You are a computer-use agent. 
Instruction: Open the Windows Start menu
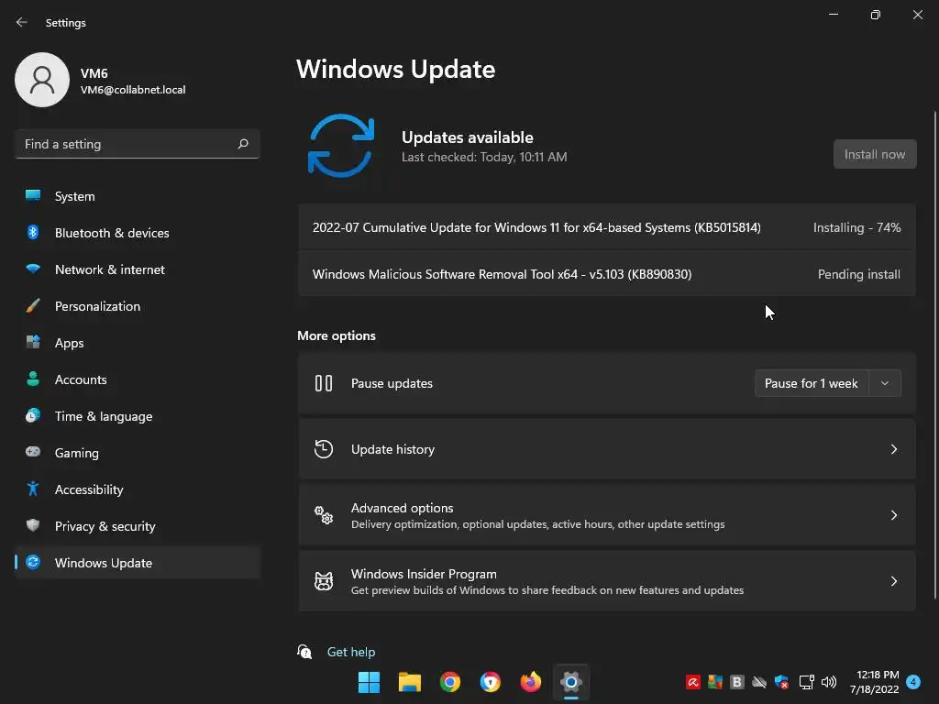[369, 682]
